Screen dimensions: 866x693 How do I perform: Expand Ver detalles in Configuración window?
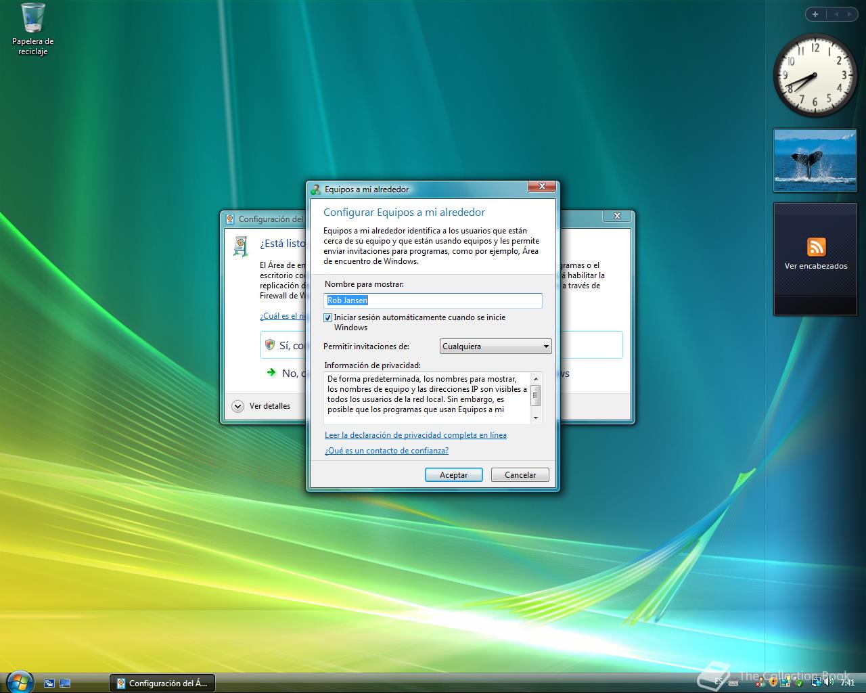point(261,406)
